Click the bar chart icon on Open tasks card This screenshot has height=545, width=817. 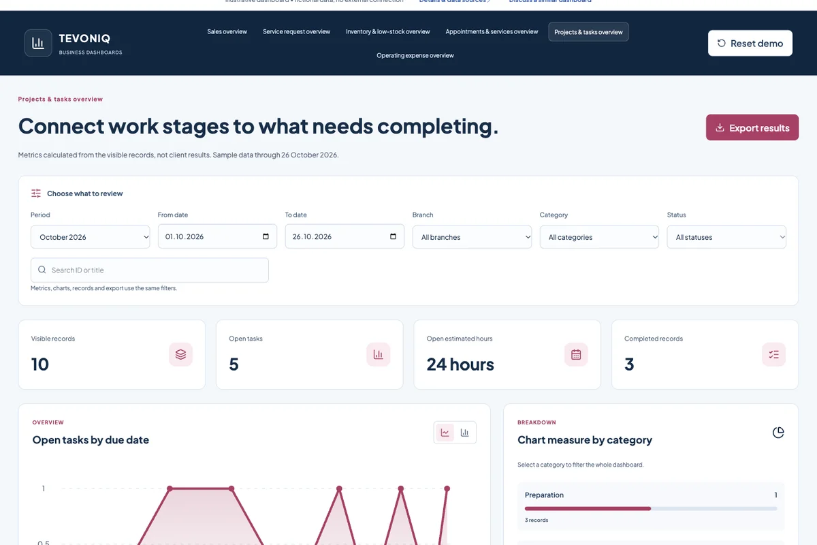[x=379, y=354]
